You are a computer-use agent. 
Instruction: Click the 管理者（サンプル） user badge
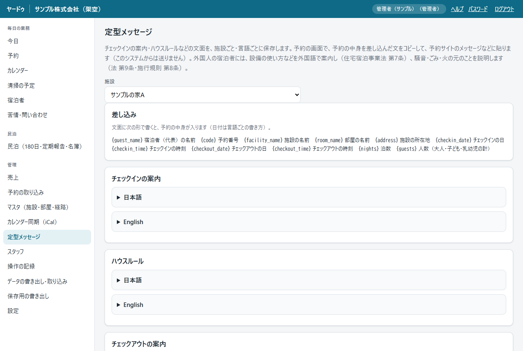pyautogui.click(x=409, y=9)
